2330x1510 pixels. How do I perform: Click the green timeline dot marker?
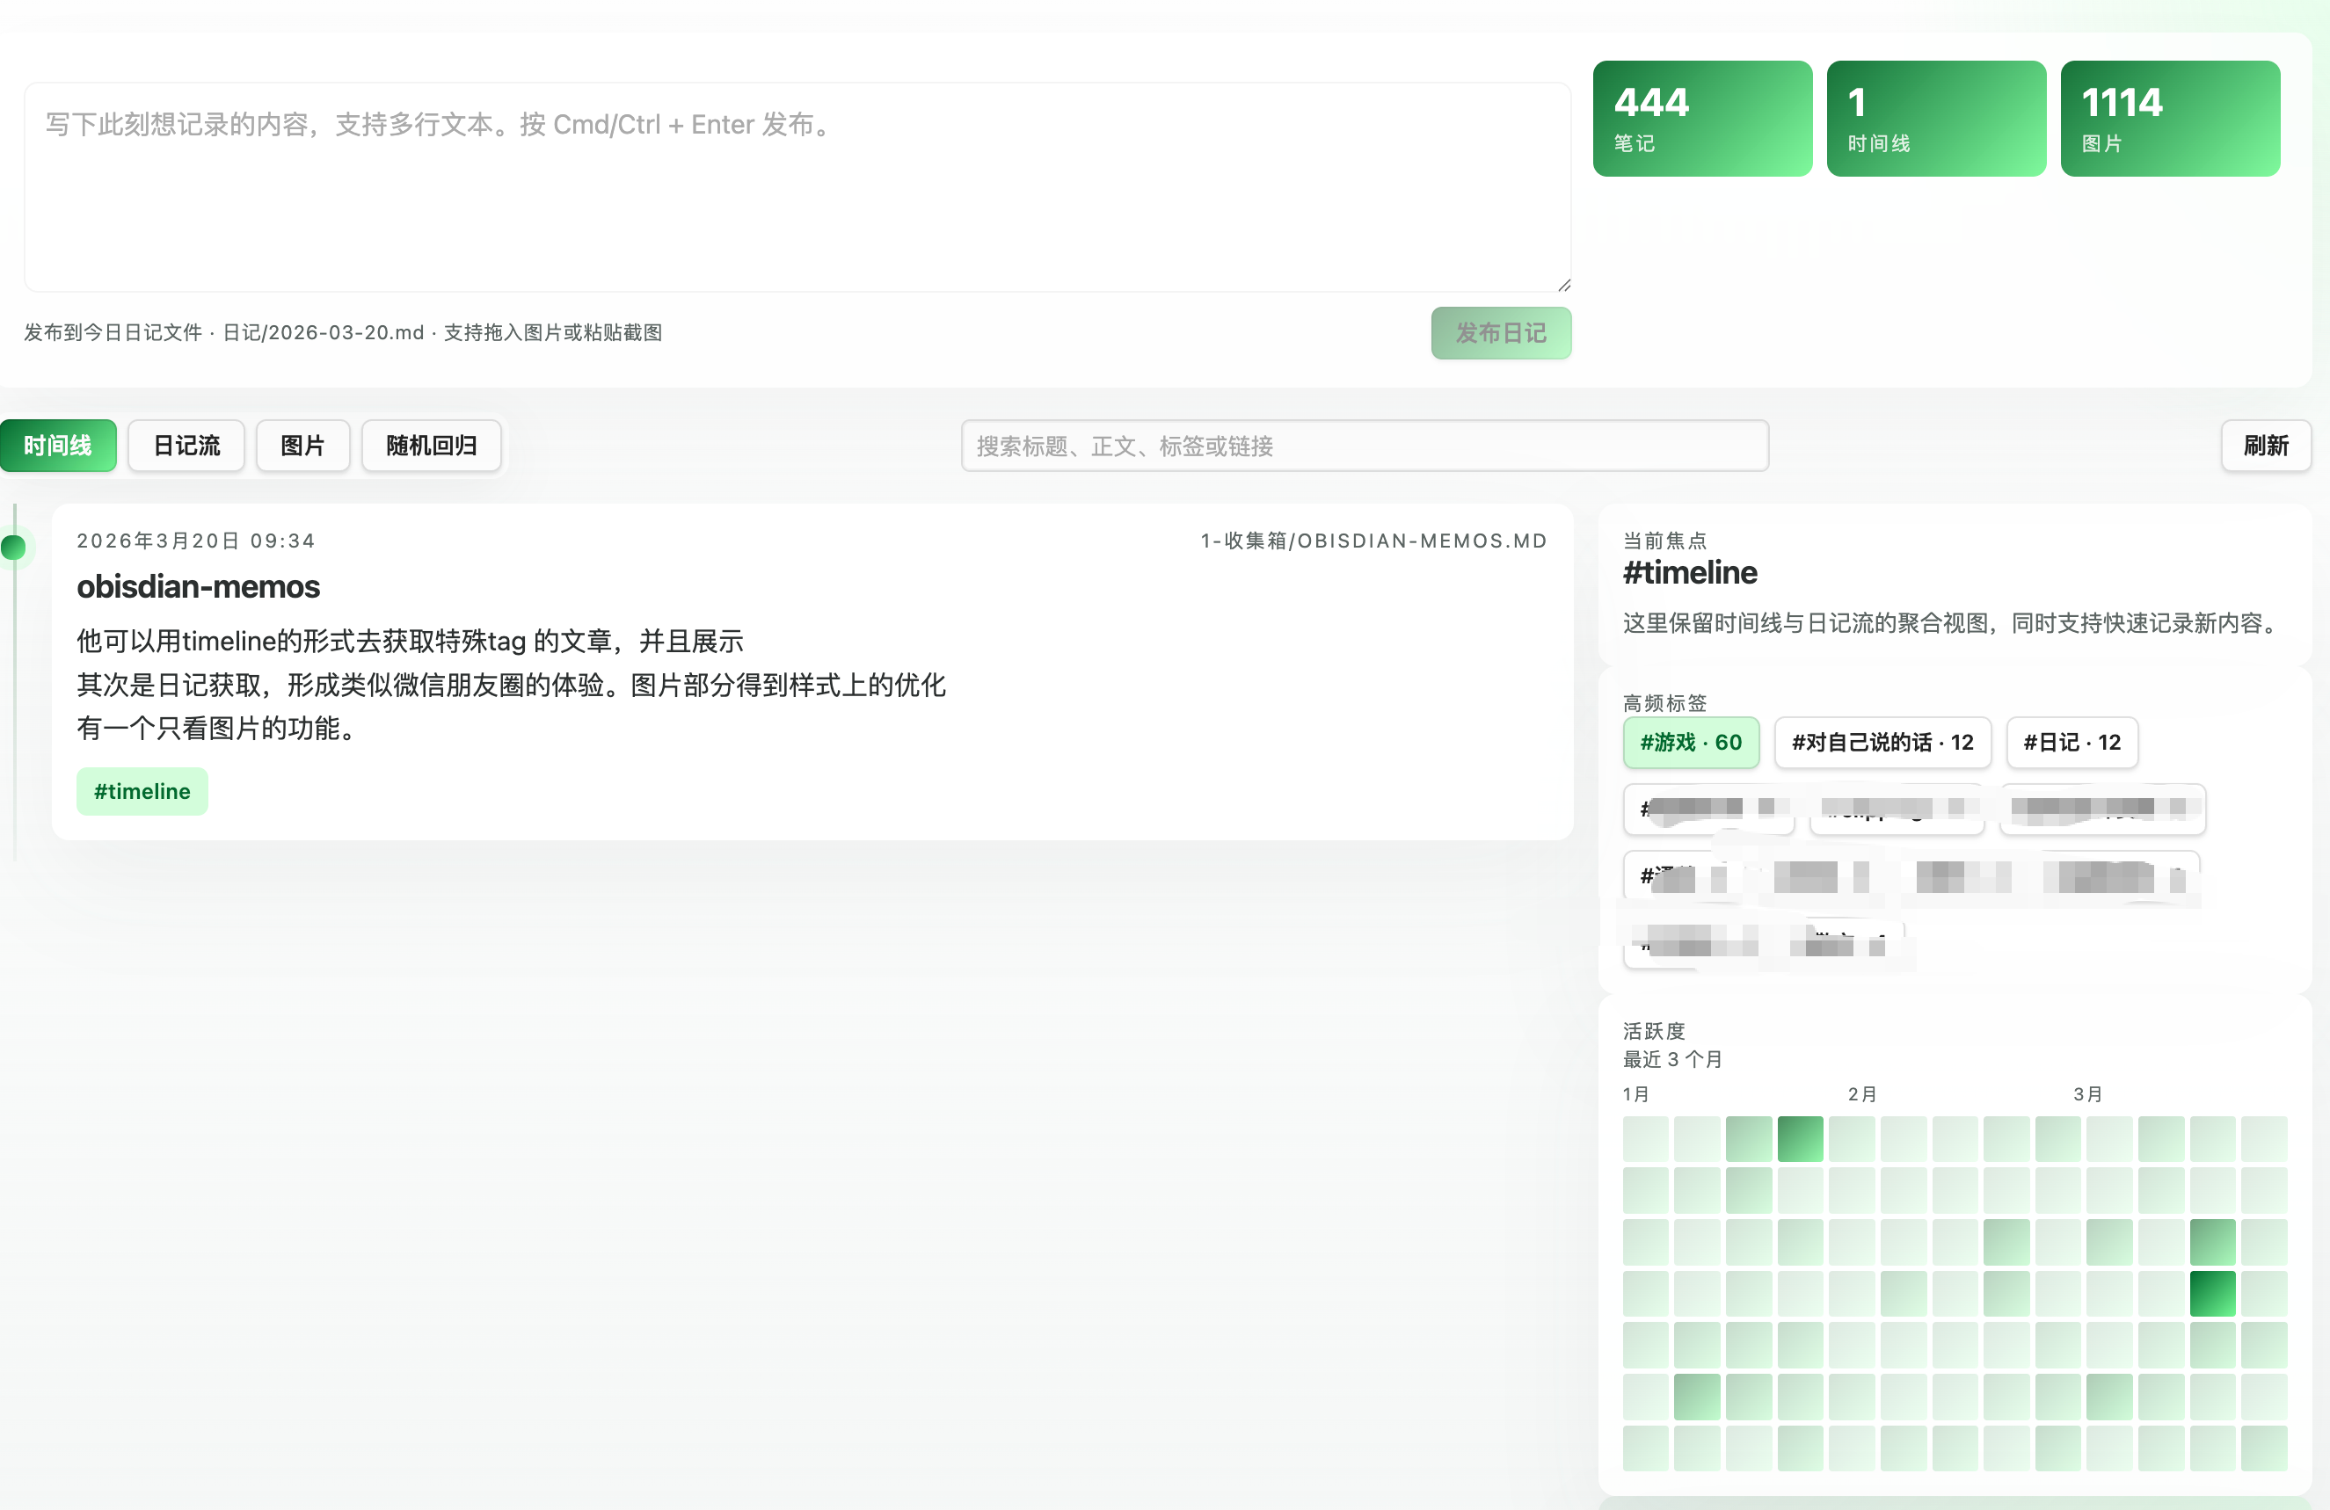(14, 547)
